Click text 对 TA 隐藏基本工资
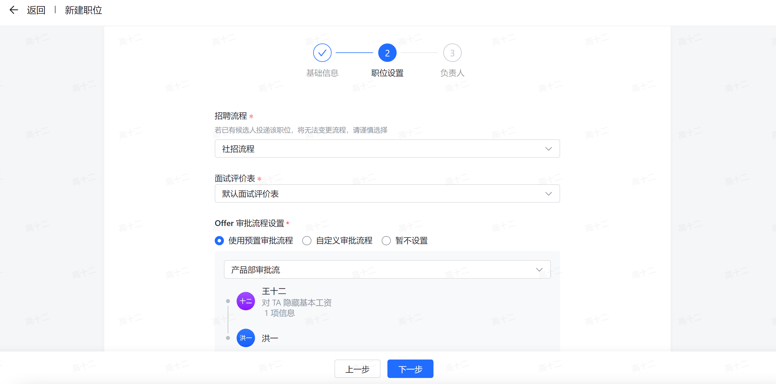Image resolution: width=776 pixels, height=384 pixels. point(296,303)
